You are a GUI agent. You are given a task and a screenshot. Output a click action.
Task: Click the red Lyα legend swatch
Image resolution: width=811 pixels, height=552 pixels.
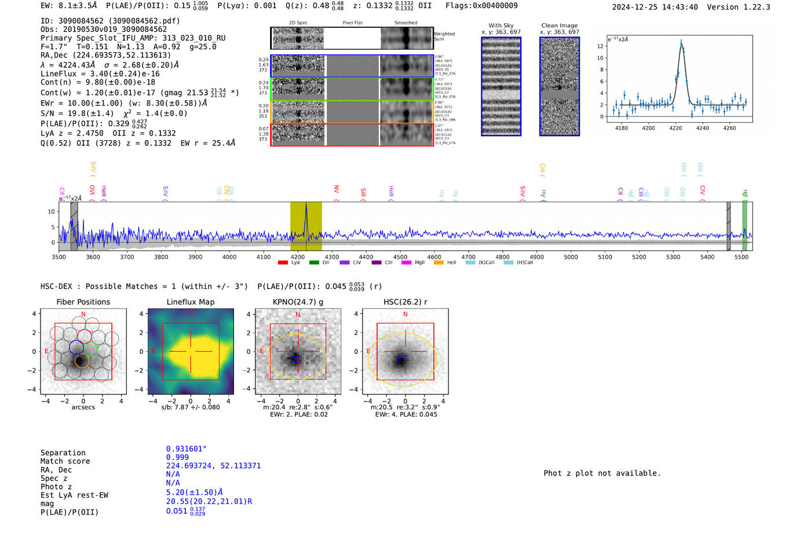click(x=283, y=263)
